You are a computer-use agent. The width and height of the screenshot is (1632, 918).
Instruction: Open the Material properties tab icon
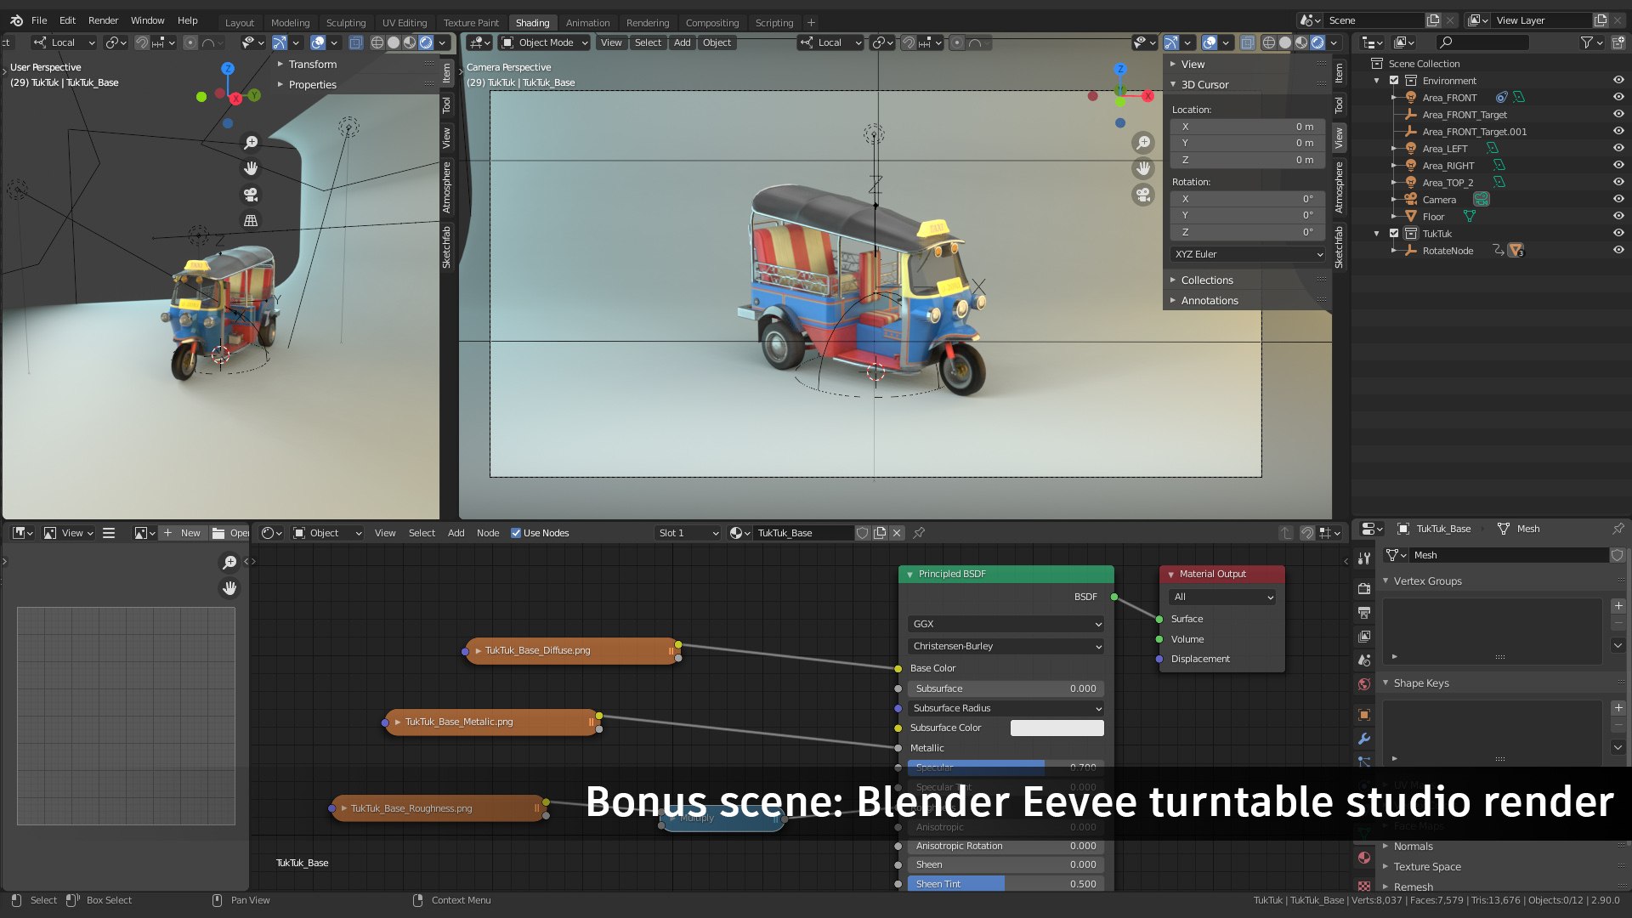click(1364, 858)
